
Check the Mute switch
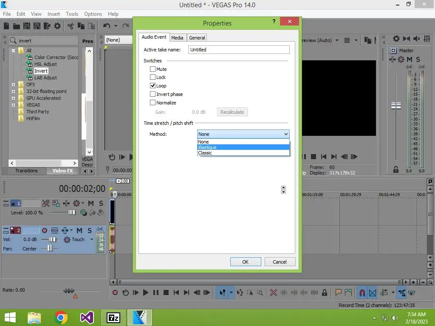point(153,69)
